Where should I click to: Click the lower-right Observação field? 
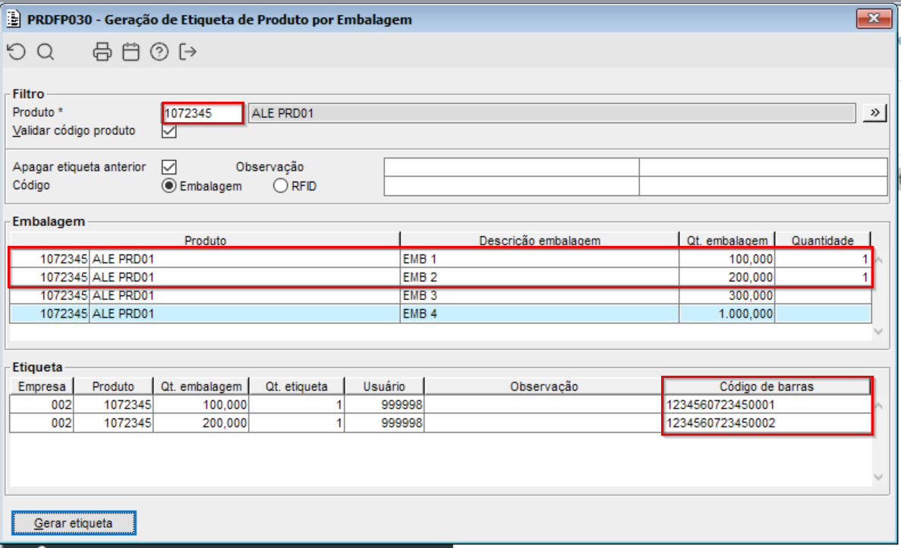point(763,186)
